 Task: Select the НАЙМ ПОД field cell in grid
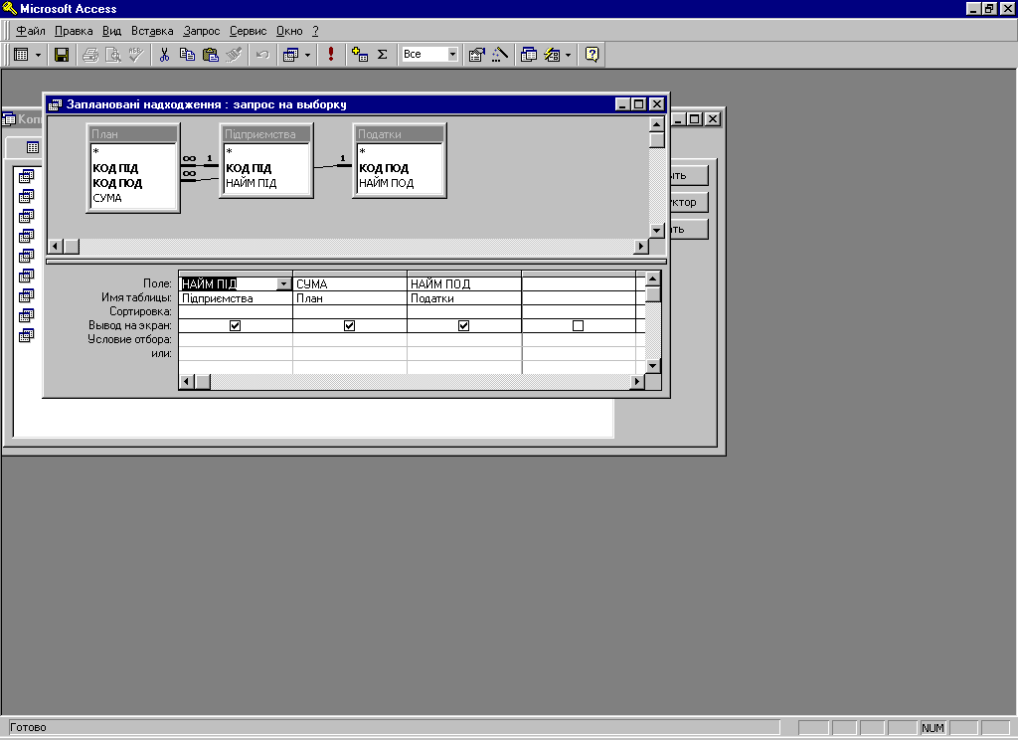[x=464, y=283]
